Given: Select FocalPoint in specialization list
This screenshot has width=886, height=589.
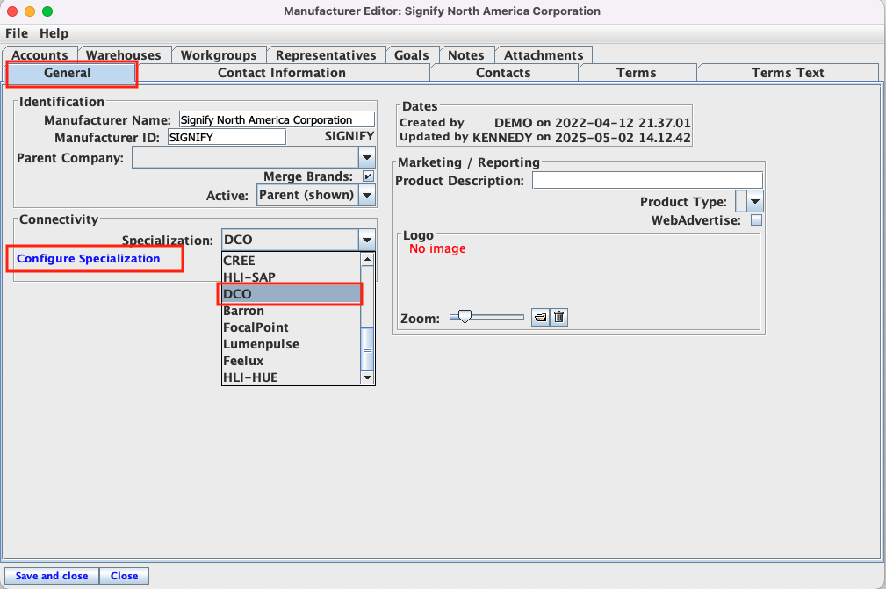Looking at the screenshot, I should point(291,327).
